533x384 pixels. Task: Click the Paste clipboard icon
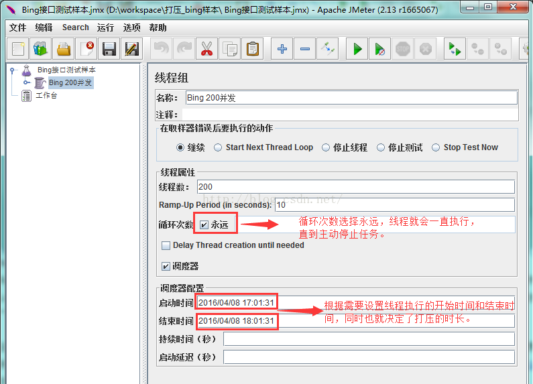253,49
